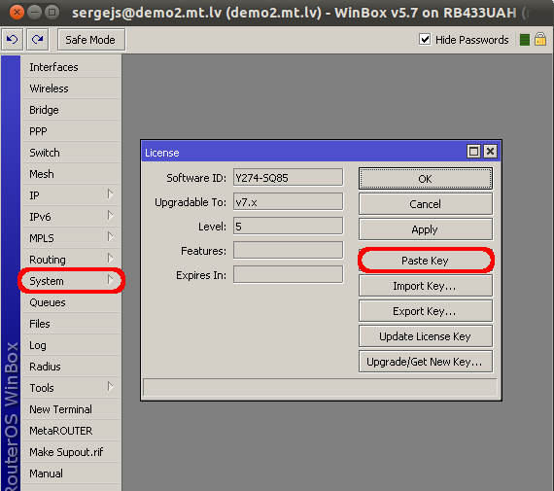Close the WinBox window with the red button

17,13
